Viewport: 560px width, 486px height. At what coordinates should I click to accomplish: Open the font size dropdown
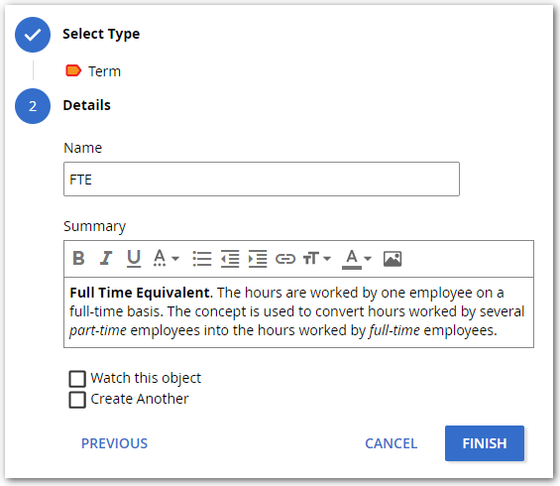(x=317, y=258)
